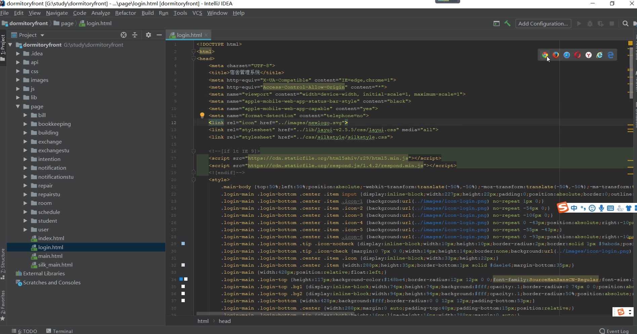Click the Sogou microphone voice input icon
Screen dimensions: 637x334
(x=601, y=208)
